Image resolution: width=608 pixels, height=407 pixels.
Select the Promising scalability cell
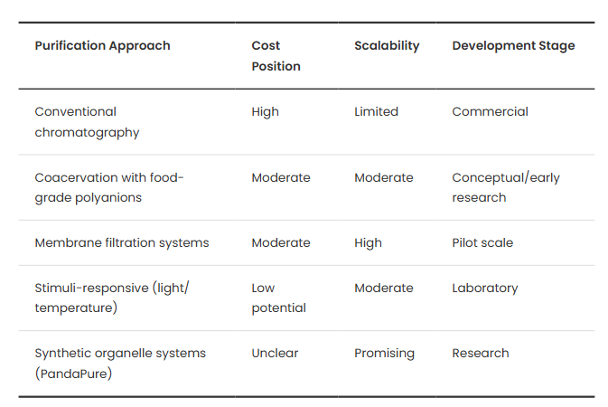(x=384, y=354)
